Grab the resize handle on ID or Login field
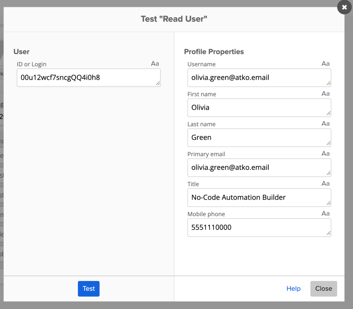Viewport: 353px width, 309px height. (x=158, y=84)
